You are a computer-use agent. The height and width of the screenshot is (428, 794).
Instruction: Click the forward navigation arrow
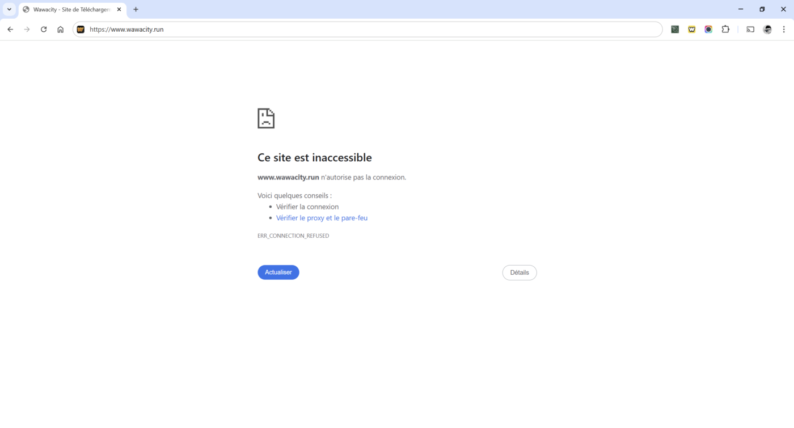[27, 30]
